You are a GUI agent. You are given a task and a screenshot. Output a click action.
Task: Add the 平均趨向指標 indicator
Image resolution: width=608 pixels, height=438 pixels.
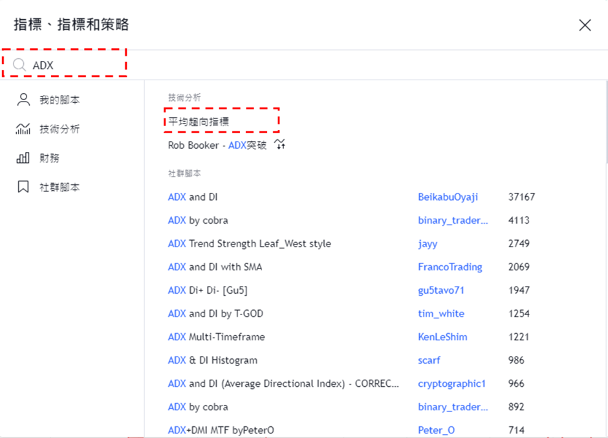(199, 122)
